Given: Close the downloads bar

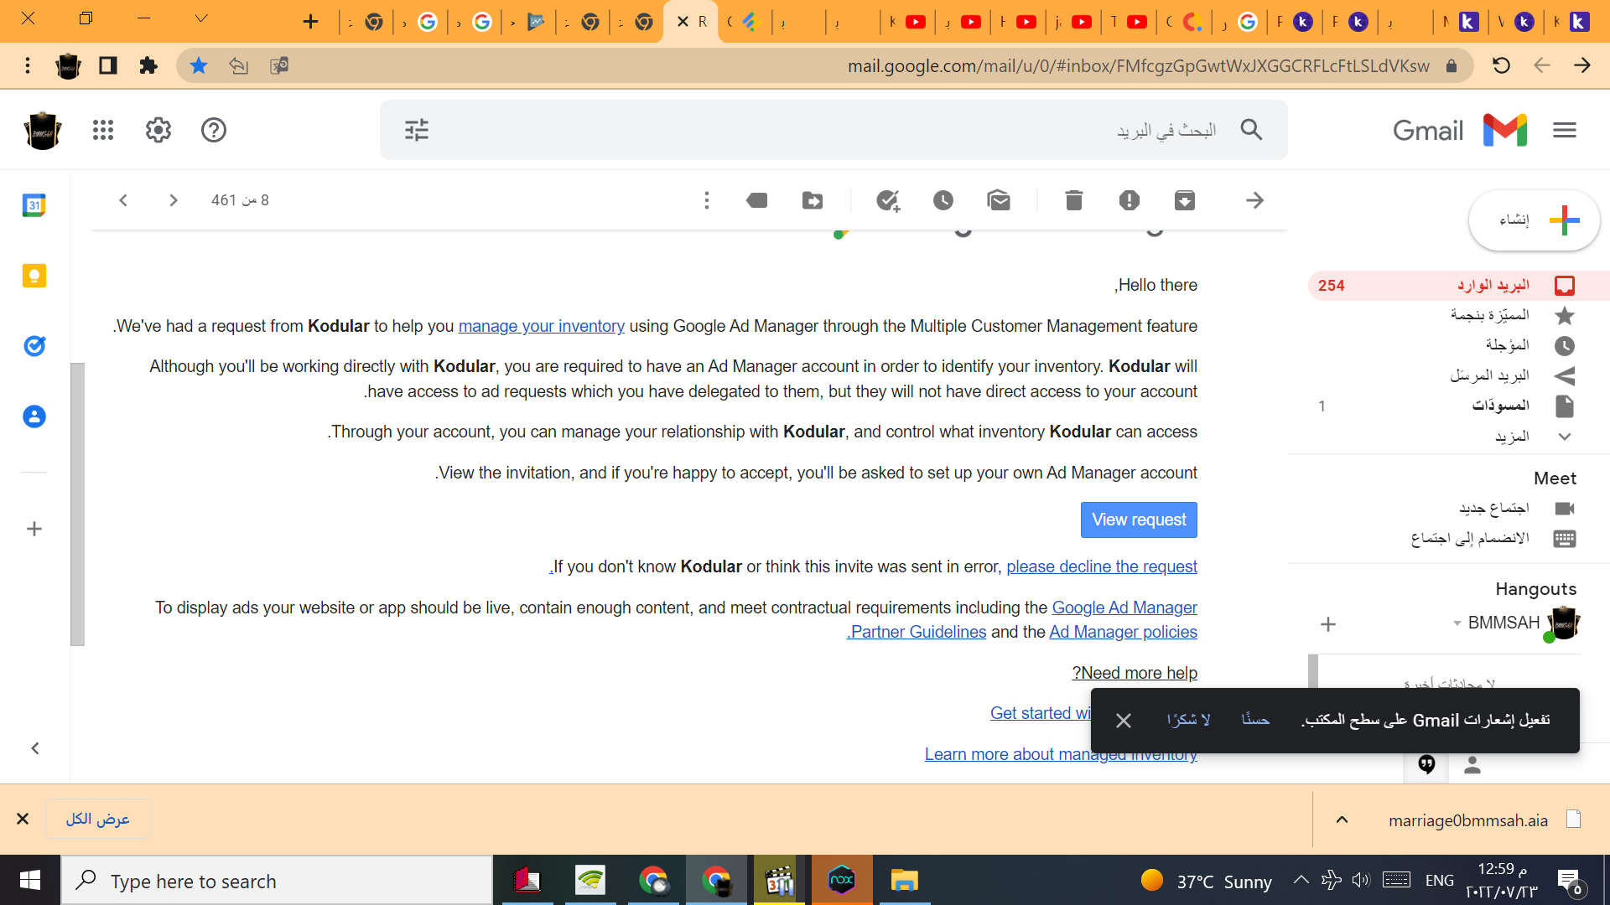Looking at the screenshot, I should 23,819.
